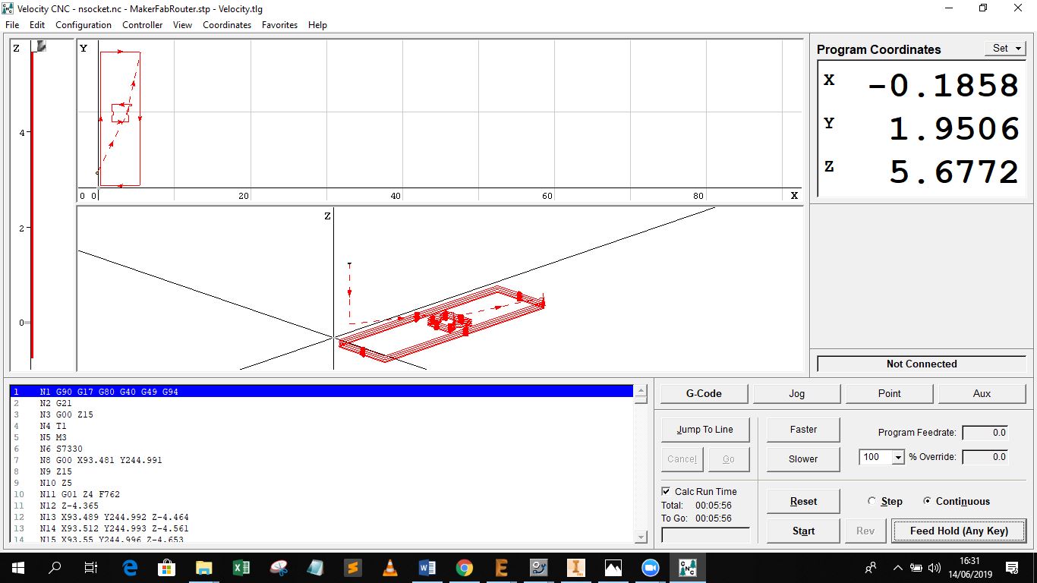
Task: Click the Faster button
Action: (x=803, y=430)
